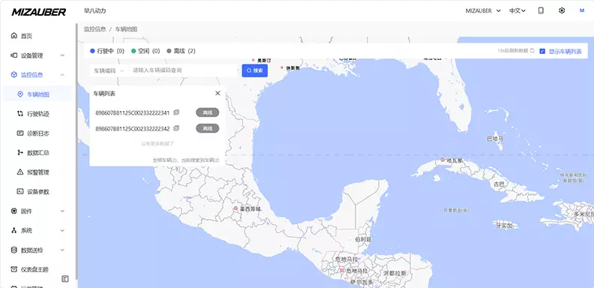Click the 设备参数 terminal icon
This screenshot has height=288, width=594.
click(x=20, y=191)
